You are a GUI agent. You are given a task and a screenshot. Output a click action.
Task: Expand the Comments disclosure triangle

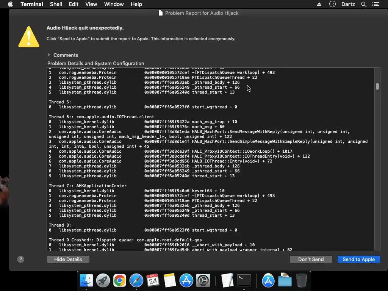[x=49, y=55]
